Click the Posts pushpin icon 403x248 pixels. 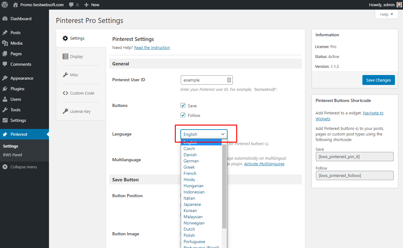coord(5,33)
